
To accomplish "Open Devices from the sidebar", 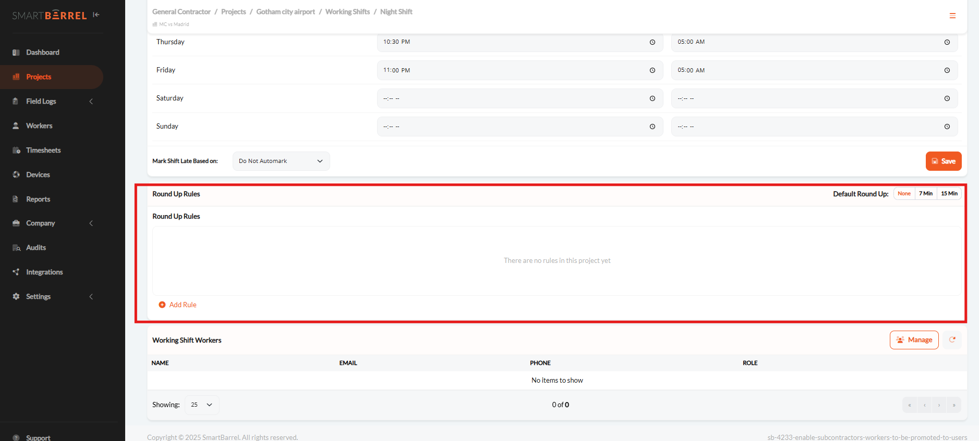I will click(x=38, y=175).
